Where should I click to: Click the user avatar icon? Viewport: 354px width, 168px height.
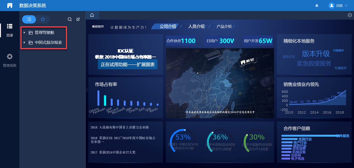point(331,5)
